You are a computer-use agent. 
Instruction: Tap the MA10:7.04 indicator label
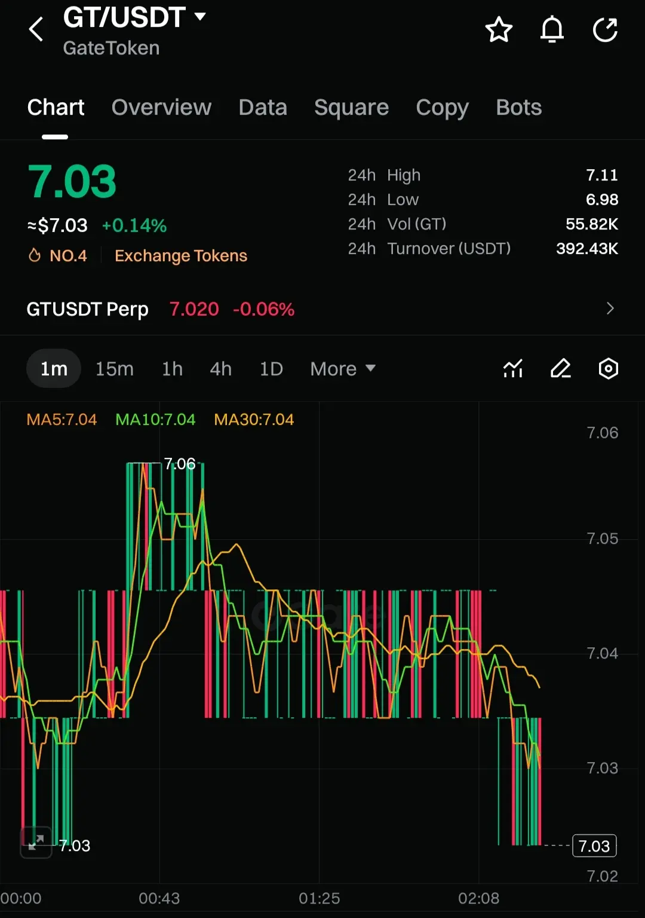click(155, 420)
